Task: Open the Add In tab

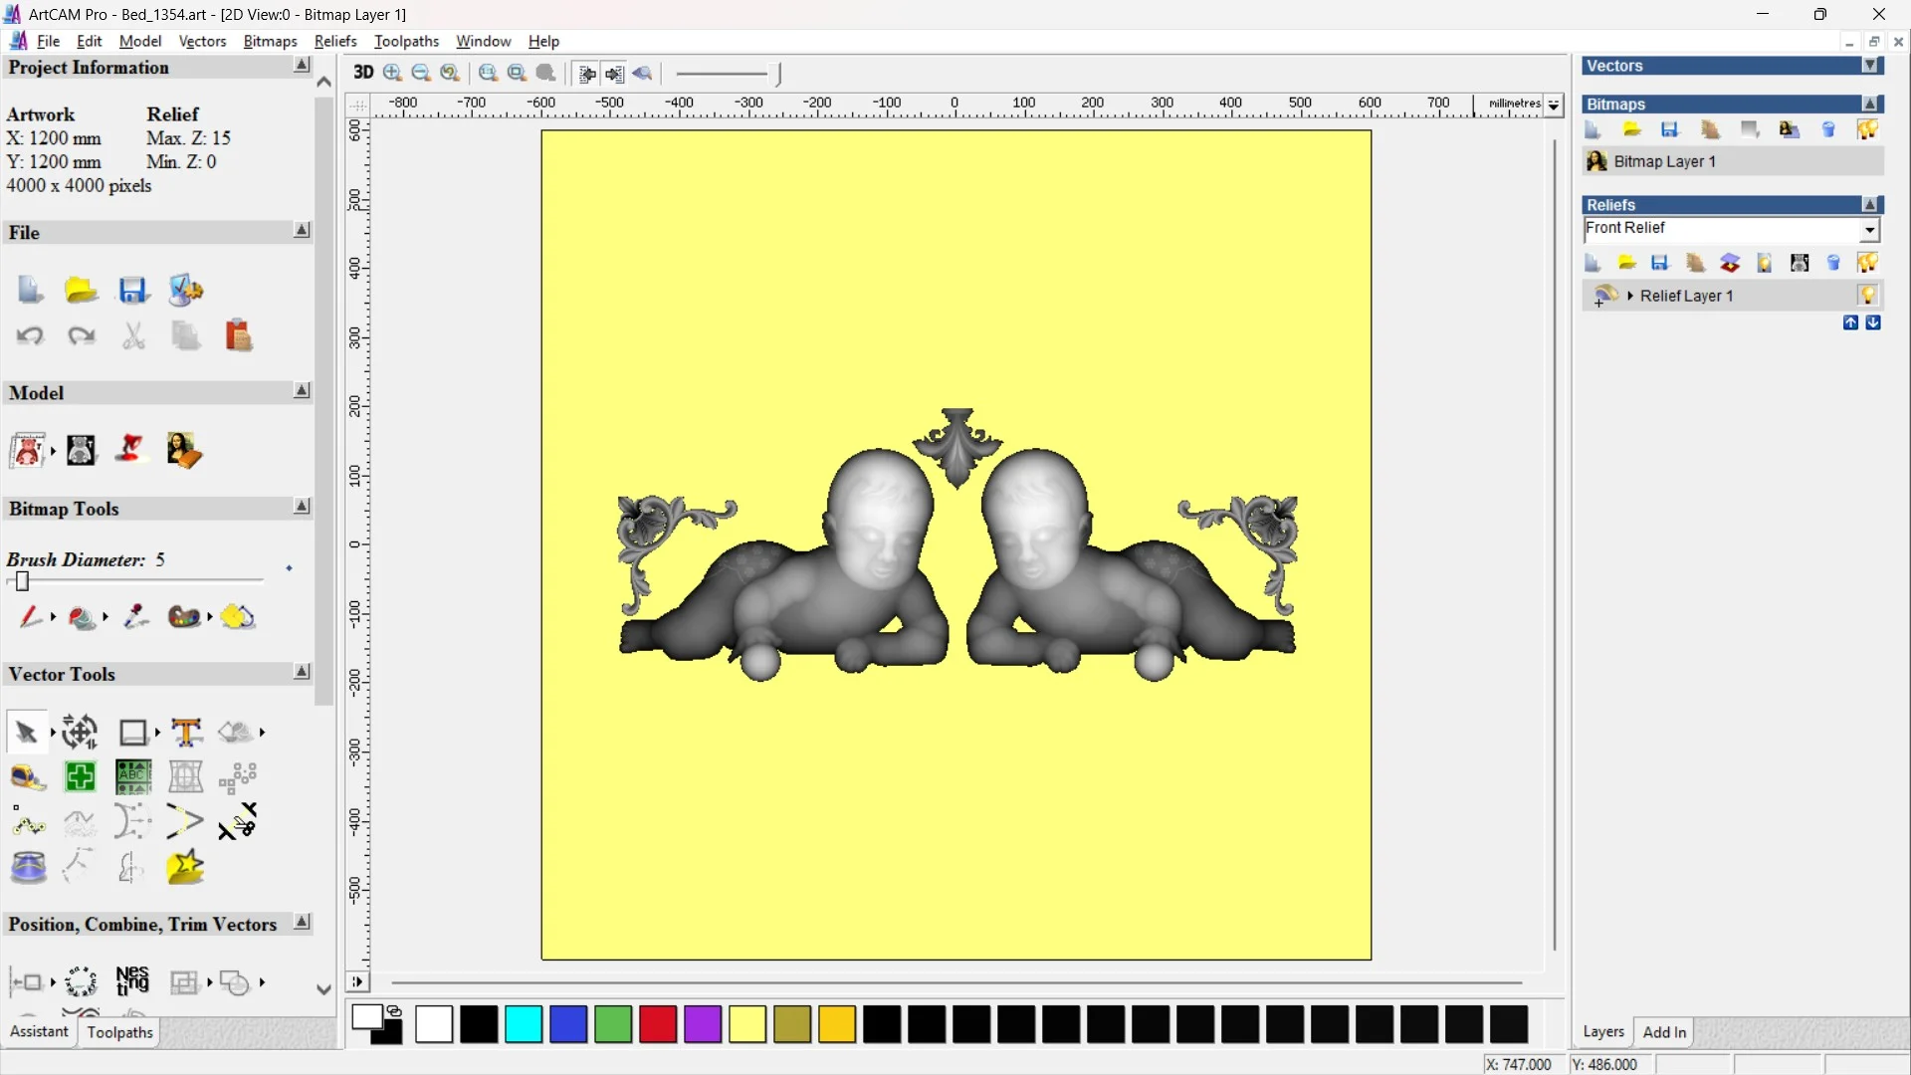Action: (x=1664, y=1032)
